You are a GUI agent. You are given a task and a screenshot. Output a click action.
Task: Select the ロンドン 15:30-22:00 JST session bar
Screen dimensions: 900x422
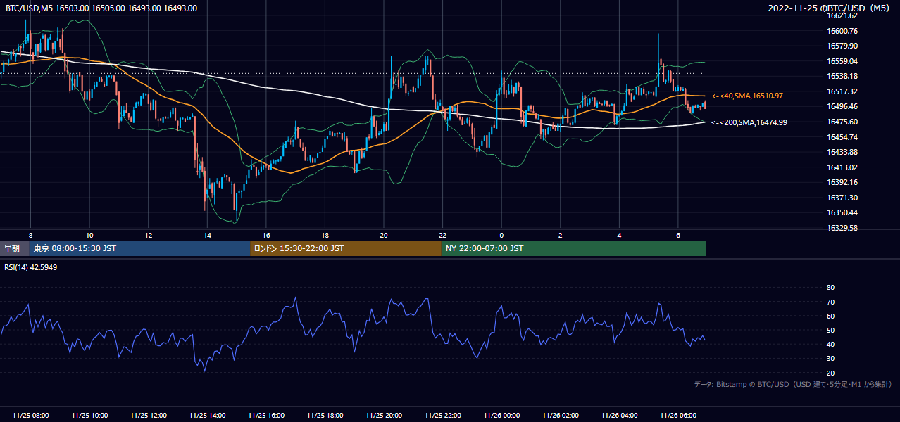tap(346, 248)
